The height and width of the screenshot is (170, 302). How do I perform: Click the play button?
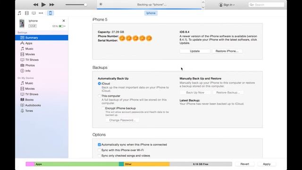coord(43,4)
